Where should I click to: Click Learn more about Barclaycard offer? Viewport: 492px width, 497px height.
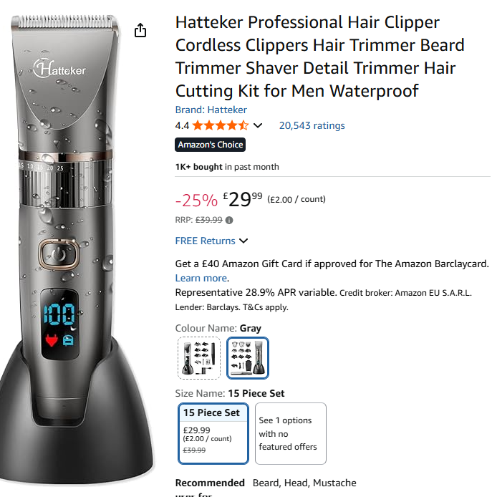point(201,278)
